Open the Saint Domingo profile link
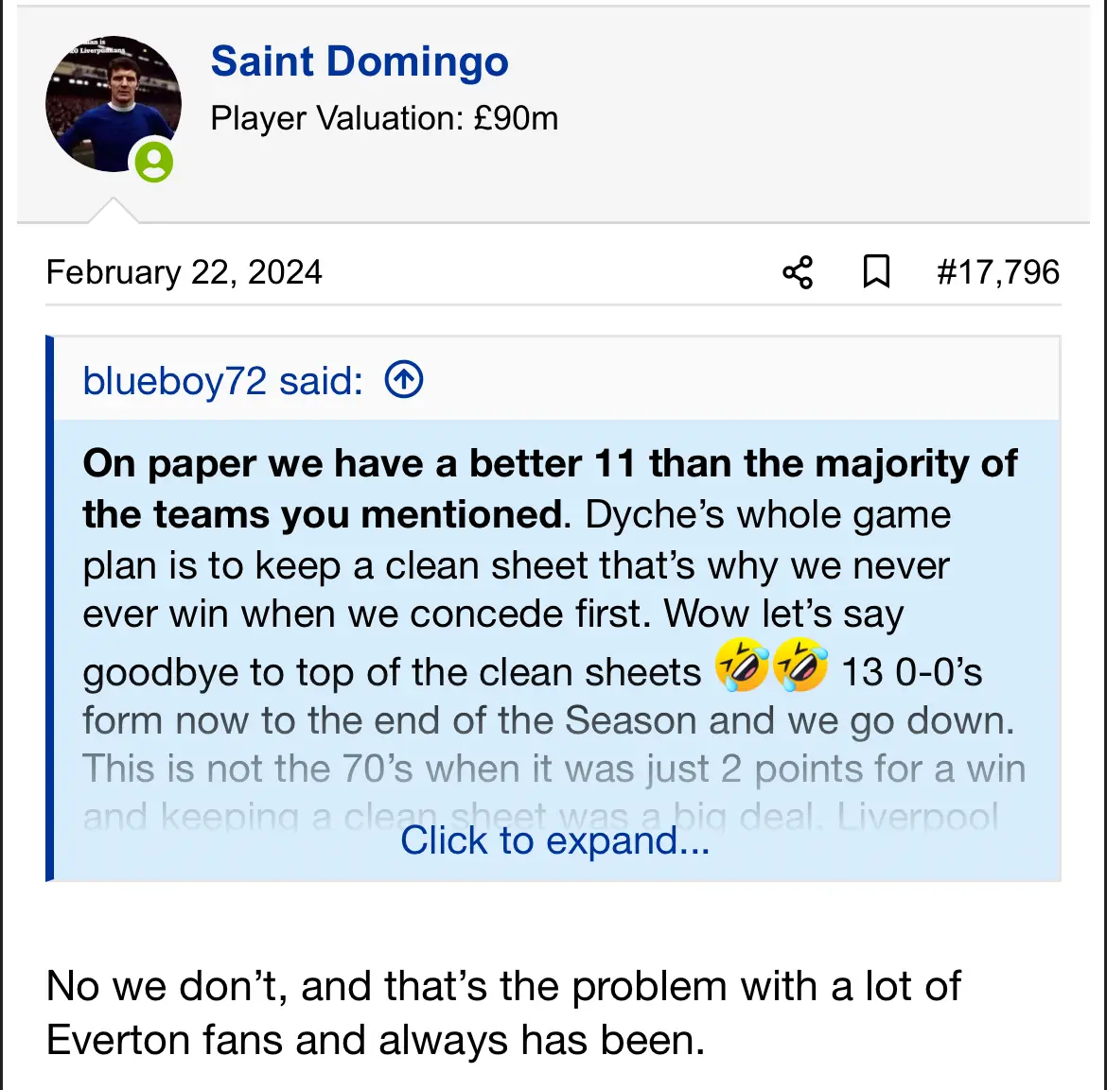Screen dimensions: 1107x1090 tap(360, 62)
